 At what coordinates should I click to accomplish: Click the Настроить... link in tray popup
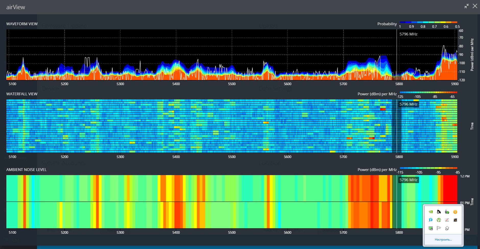[443, 240]
